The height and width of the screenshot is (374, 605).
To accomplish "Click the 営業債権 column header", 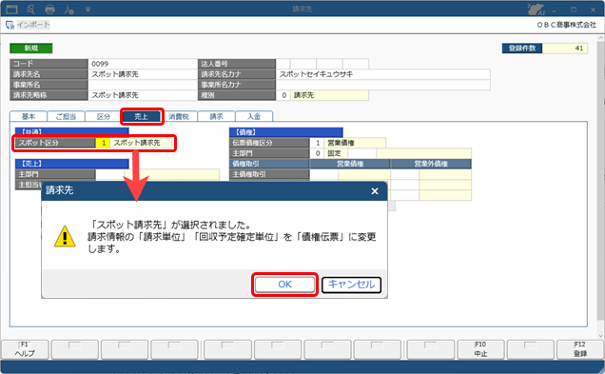I will click(350, 164).
